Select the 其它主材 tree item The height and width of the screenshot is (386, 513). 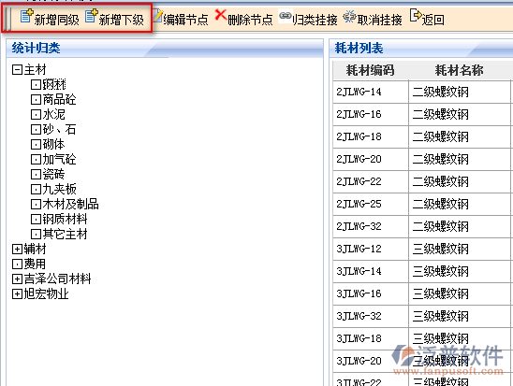(x=65, y=235)
